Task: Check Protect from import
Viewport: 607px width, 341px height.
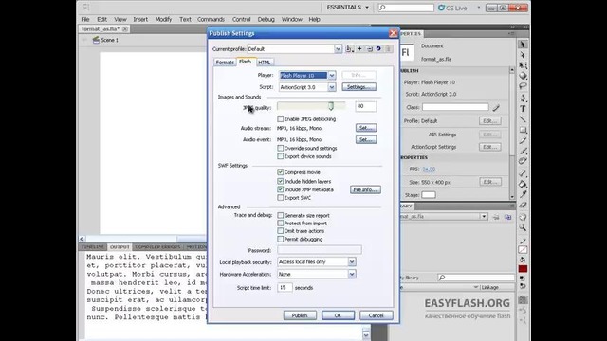Action: click(281, 224)
